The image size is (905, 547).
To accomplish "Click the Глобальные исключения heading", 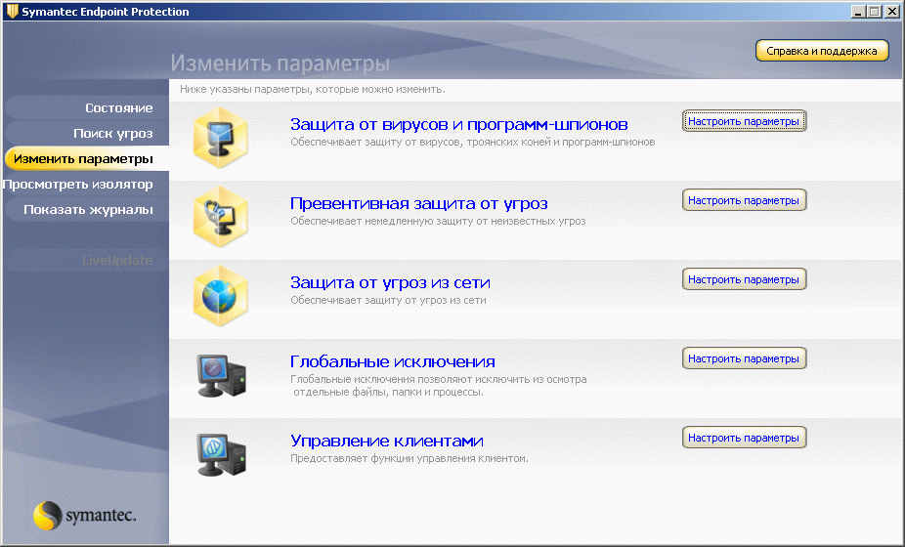I will point(393,361).
